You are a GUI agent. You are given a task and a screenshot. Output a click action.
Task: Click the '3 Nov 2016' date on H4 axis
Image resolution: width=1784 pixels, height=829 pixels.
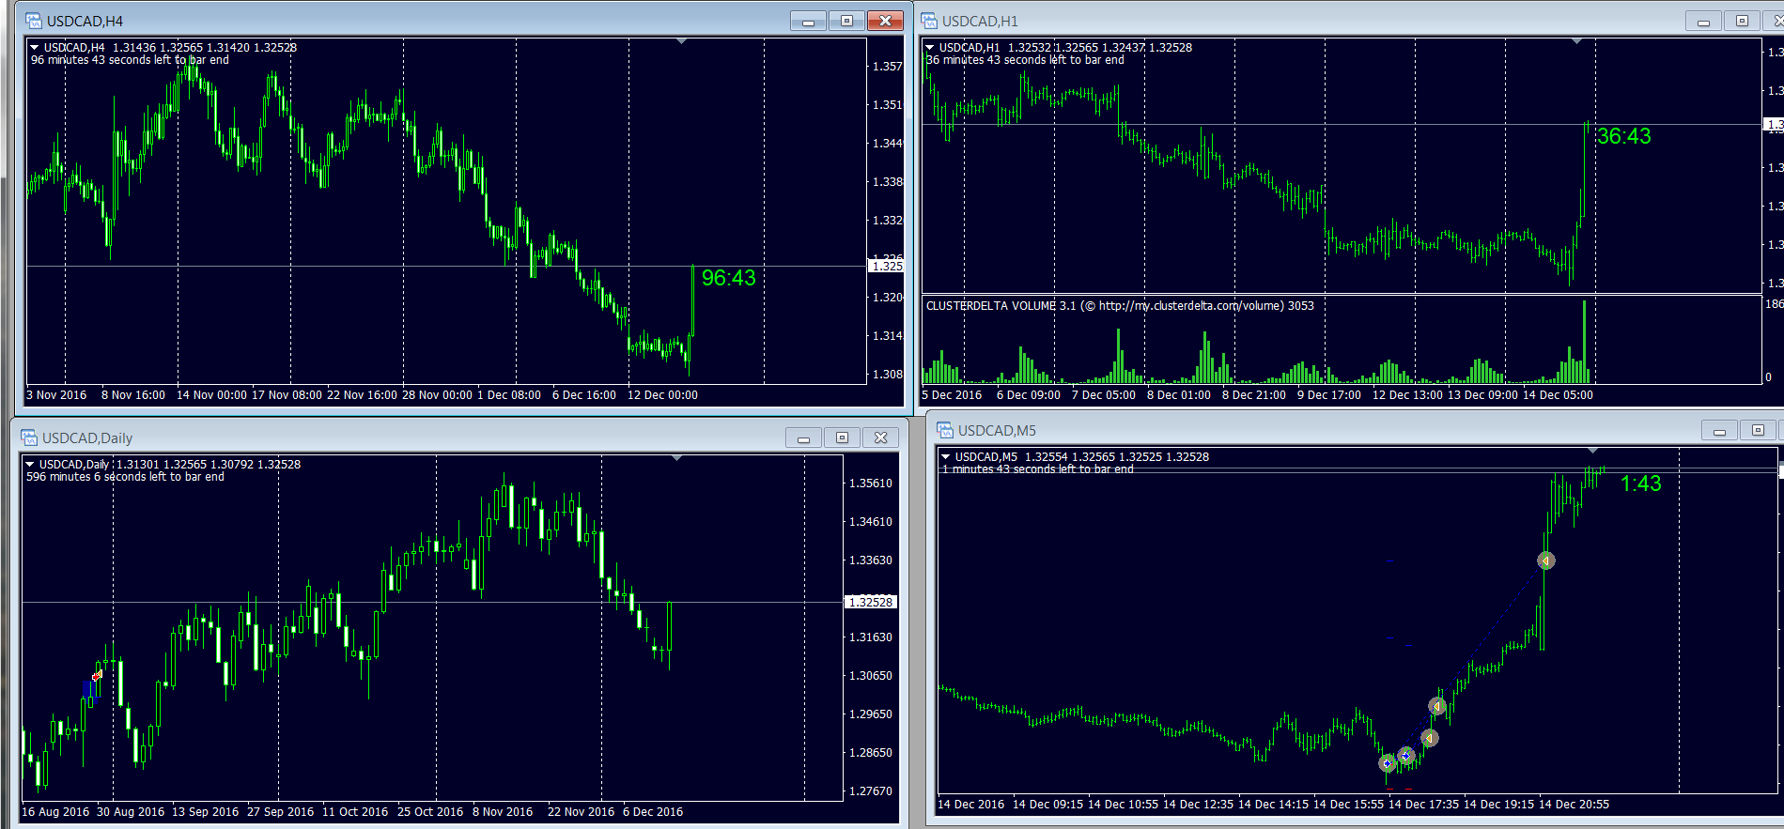point(56,395)
